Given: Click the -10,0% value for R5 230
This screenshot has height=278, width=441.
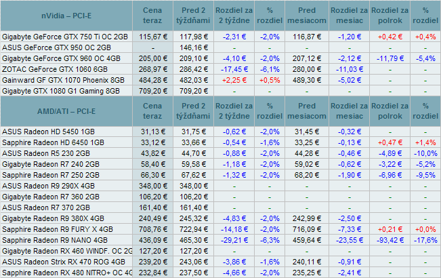Looking at the screenshot, I should 425,153.
